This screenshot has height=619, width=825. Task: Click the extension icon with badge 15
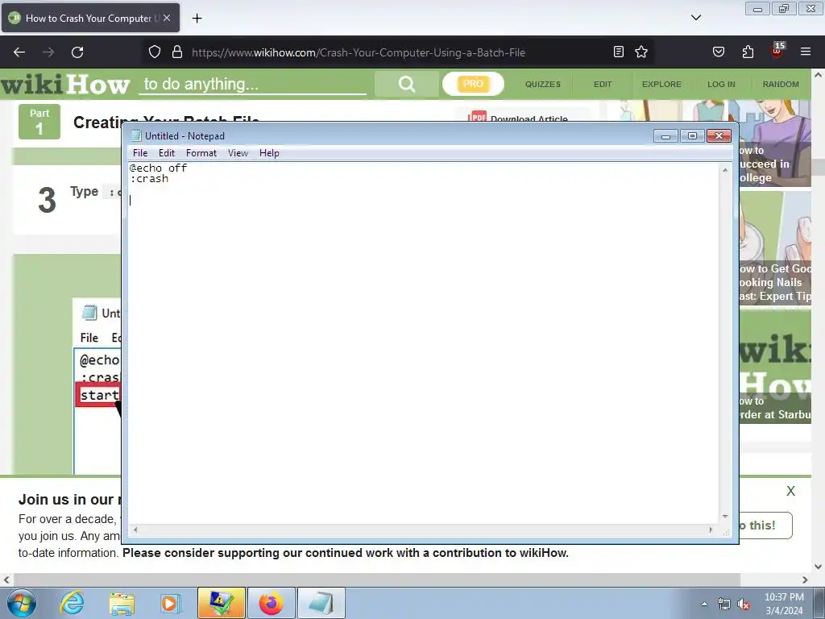click(x=777, y=51)
